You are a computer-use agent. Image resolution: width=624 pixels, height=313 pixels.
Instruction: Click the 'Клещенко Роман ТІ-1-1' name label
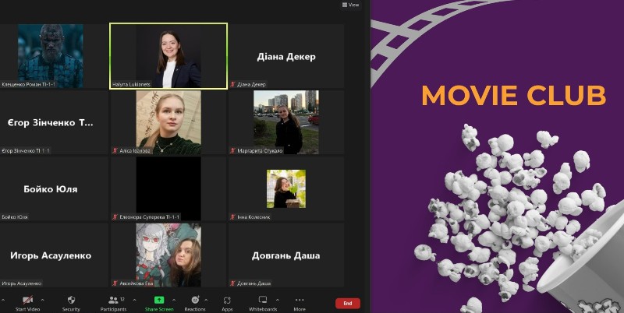coord(28,85)
